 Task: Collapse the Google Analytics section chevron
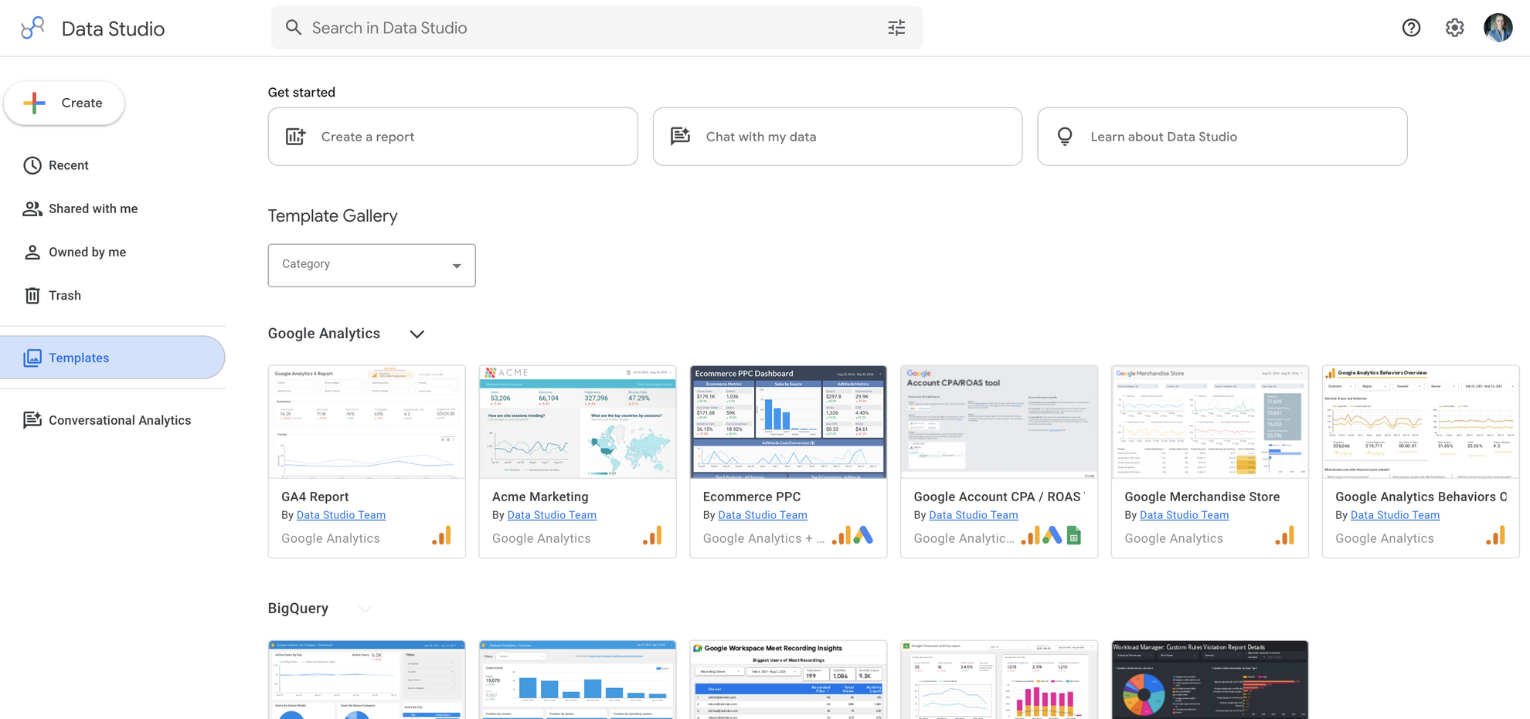(417, 334)
